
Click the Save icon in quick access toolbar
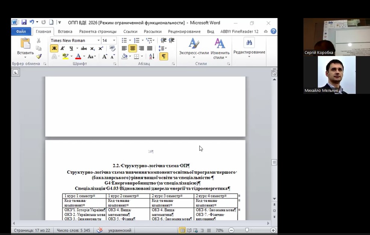click(x=24, y=23)
